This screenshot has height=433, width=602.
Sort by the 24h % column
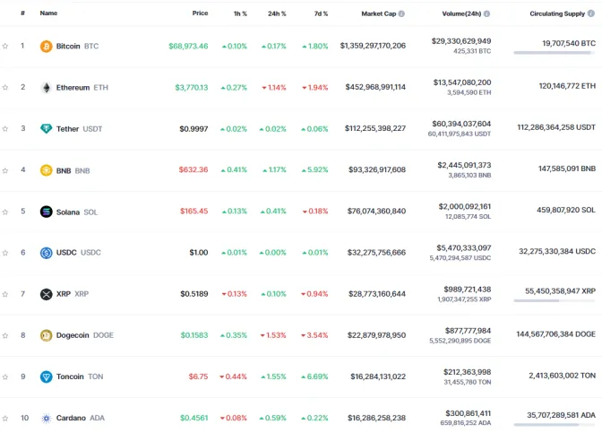coord(277,13)
